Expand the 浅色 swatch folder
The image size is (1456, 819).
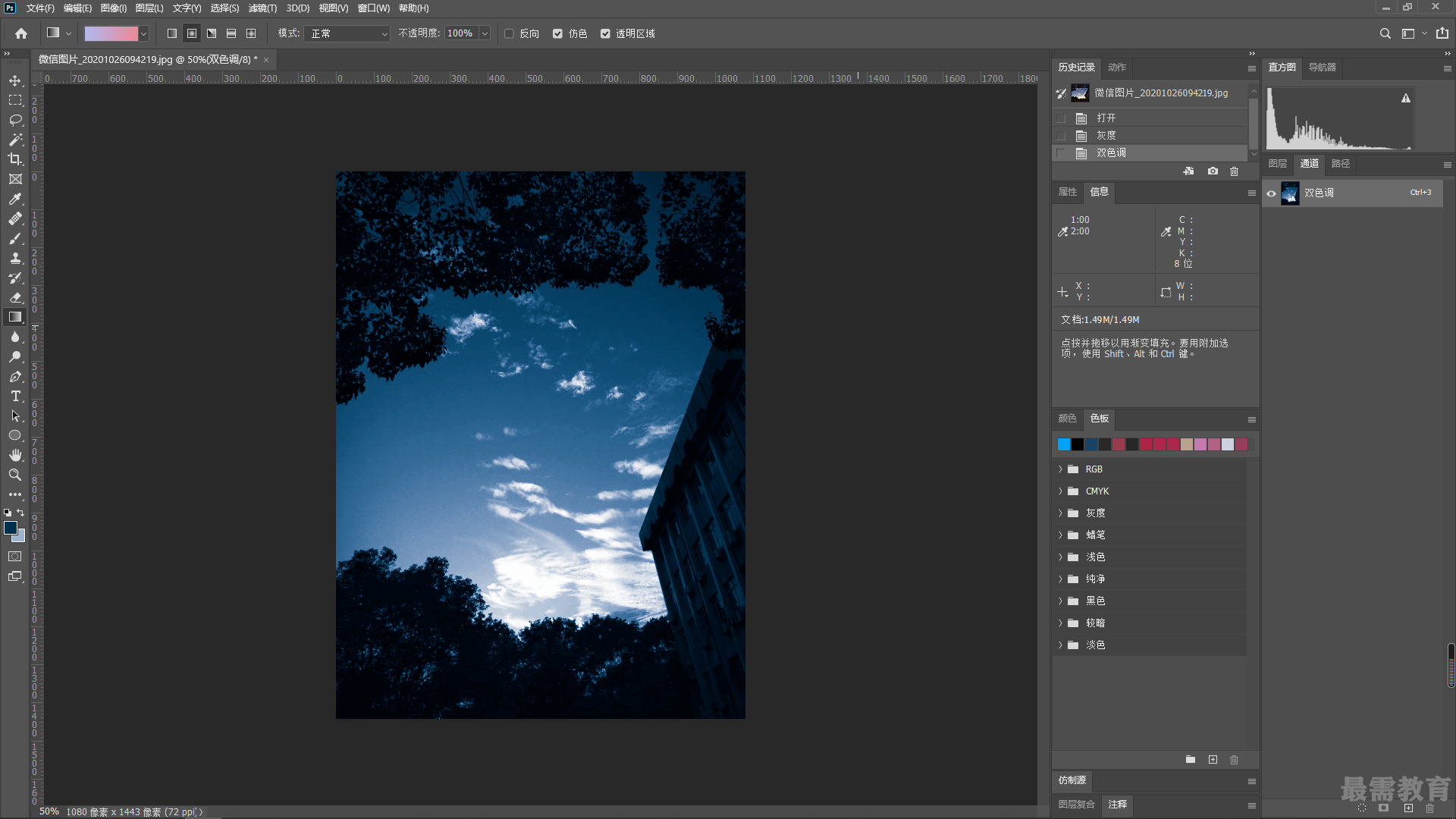click(1060, 557)
